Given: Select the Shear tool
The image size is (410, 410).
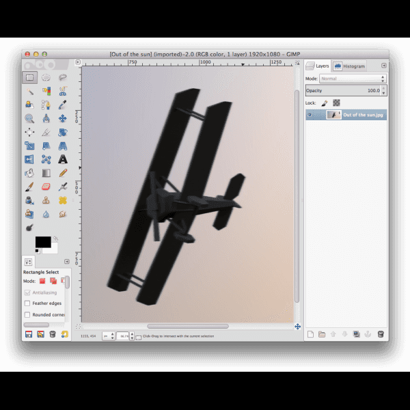Looking at the screenshot, I should click(x=46, y=146).
